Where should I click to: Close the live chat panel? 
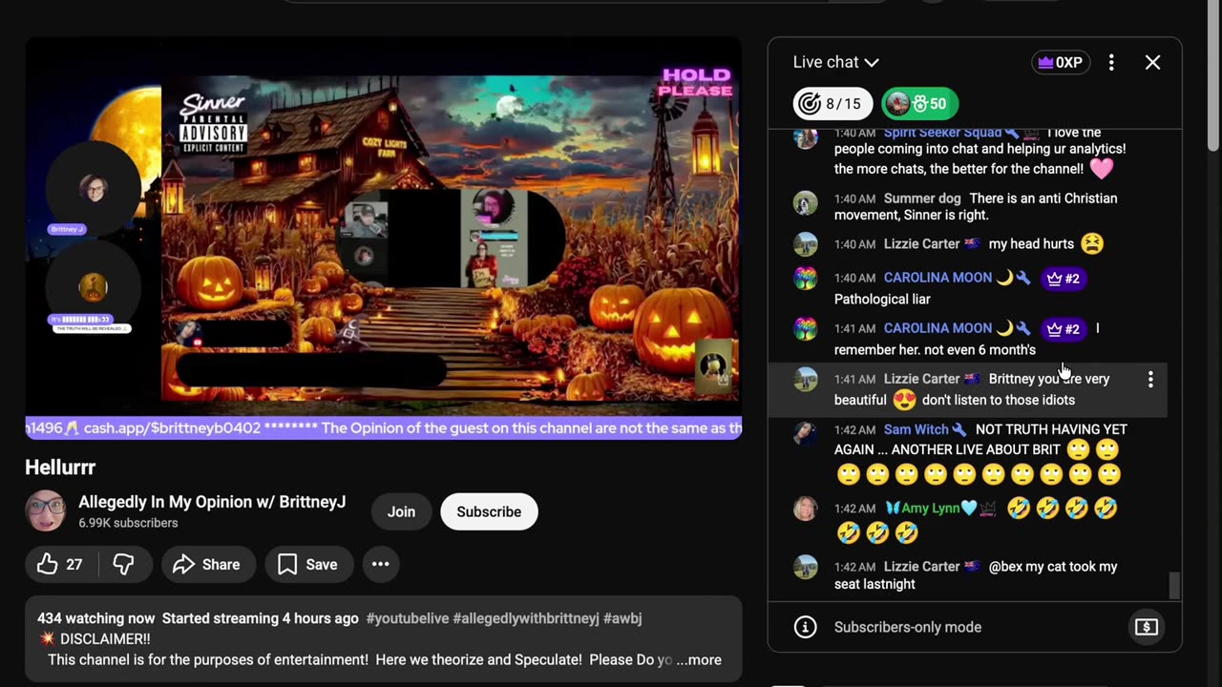1152,62
